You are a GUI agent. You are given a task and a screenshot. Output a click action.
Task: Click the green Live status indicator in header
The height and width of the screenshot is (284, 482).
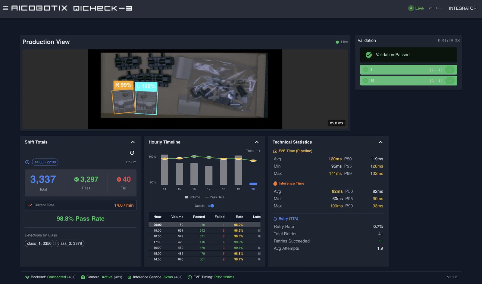coord(416,8)
